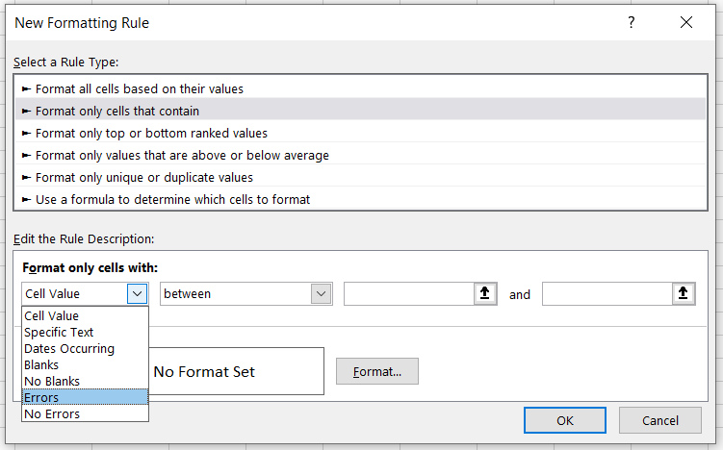Screen dimensions: 723x450
Task: Click second value field's range selector icon
Action: coord(684,294)
